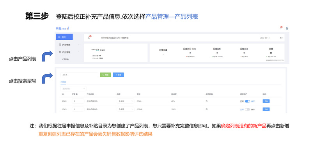Viewport: 312px width, 141px height.
Task: Click the 100% completion cell
Action: point(173,109)
